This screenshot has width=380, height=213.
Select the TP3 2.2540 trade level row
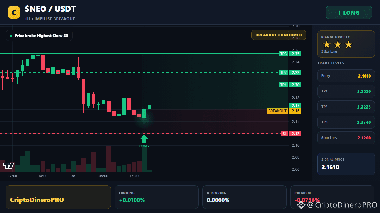[x=346, y=122]
